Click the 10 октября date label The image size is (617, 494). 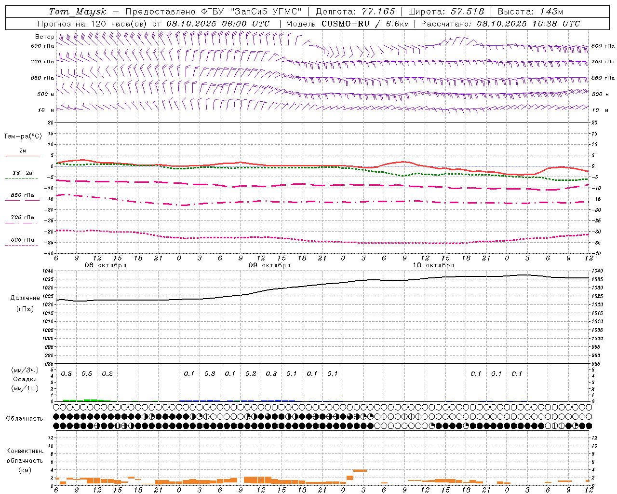(433, 265)
